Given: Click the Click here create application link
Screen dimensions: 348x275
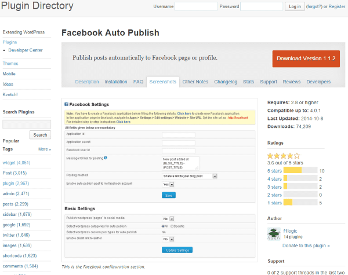Looking at the screenshot, I should 184,113.
